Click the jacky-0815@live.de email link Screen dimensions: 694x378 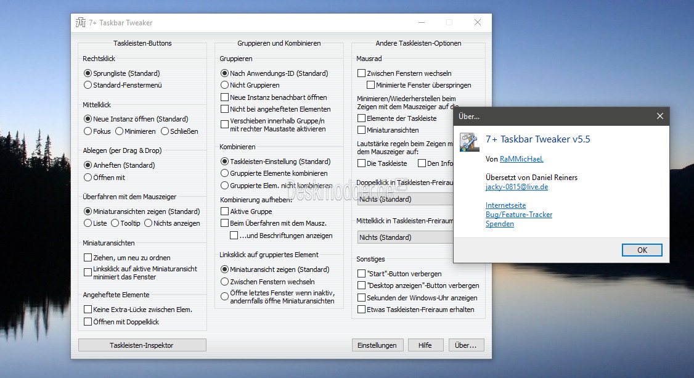(x=516, y=187)
